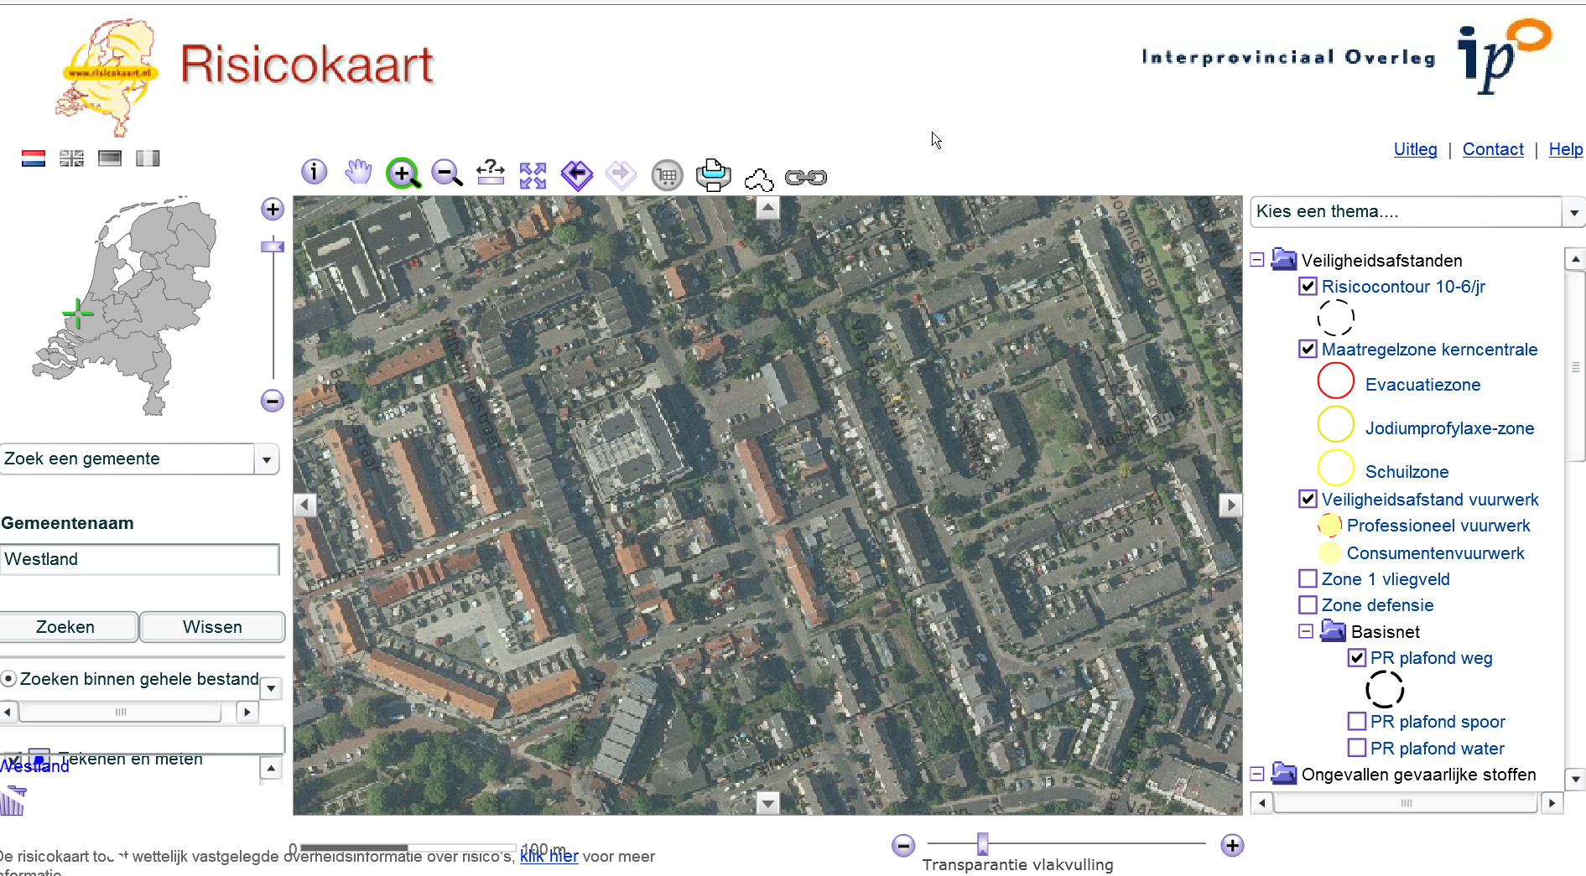The width and height of the screenshot is (1586, 876).
Task: Select the info identify tool
Action: coord(314,173)
